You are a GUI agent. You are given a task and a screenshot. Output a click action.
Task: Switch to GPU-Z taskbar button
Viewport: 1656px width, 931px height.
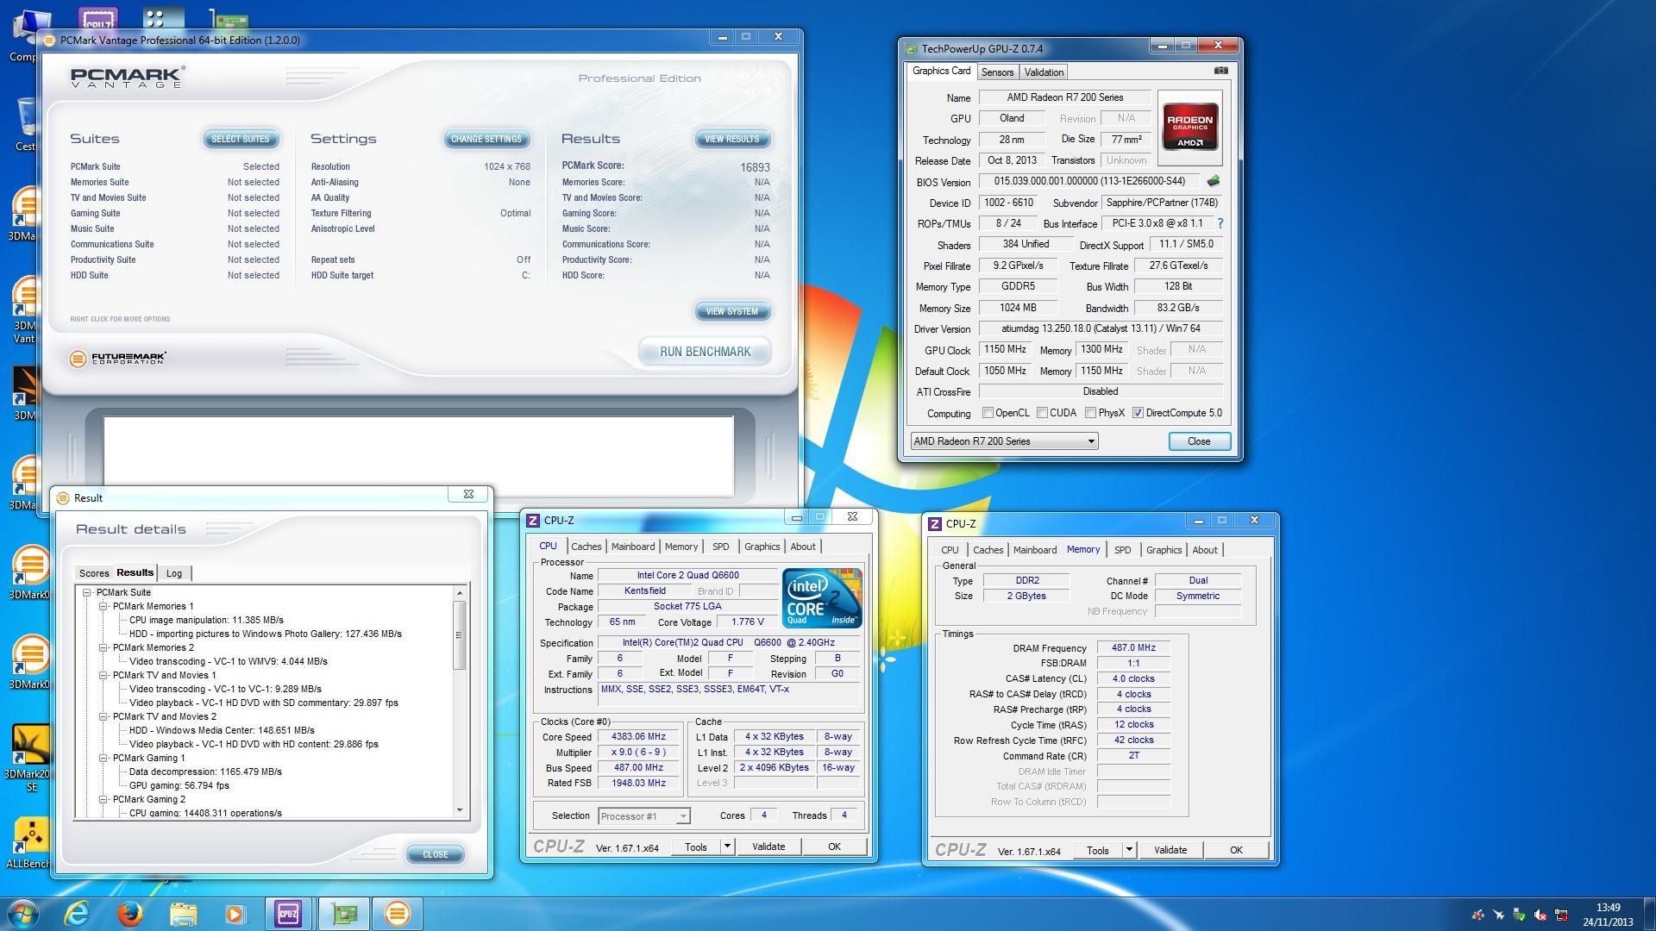coord(343,913)
